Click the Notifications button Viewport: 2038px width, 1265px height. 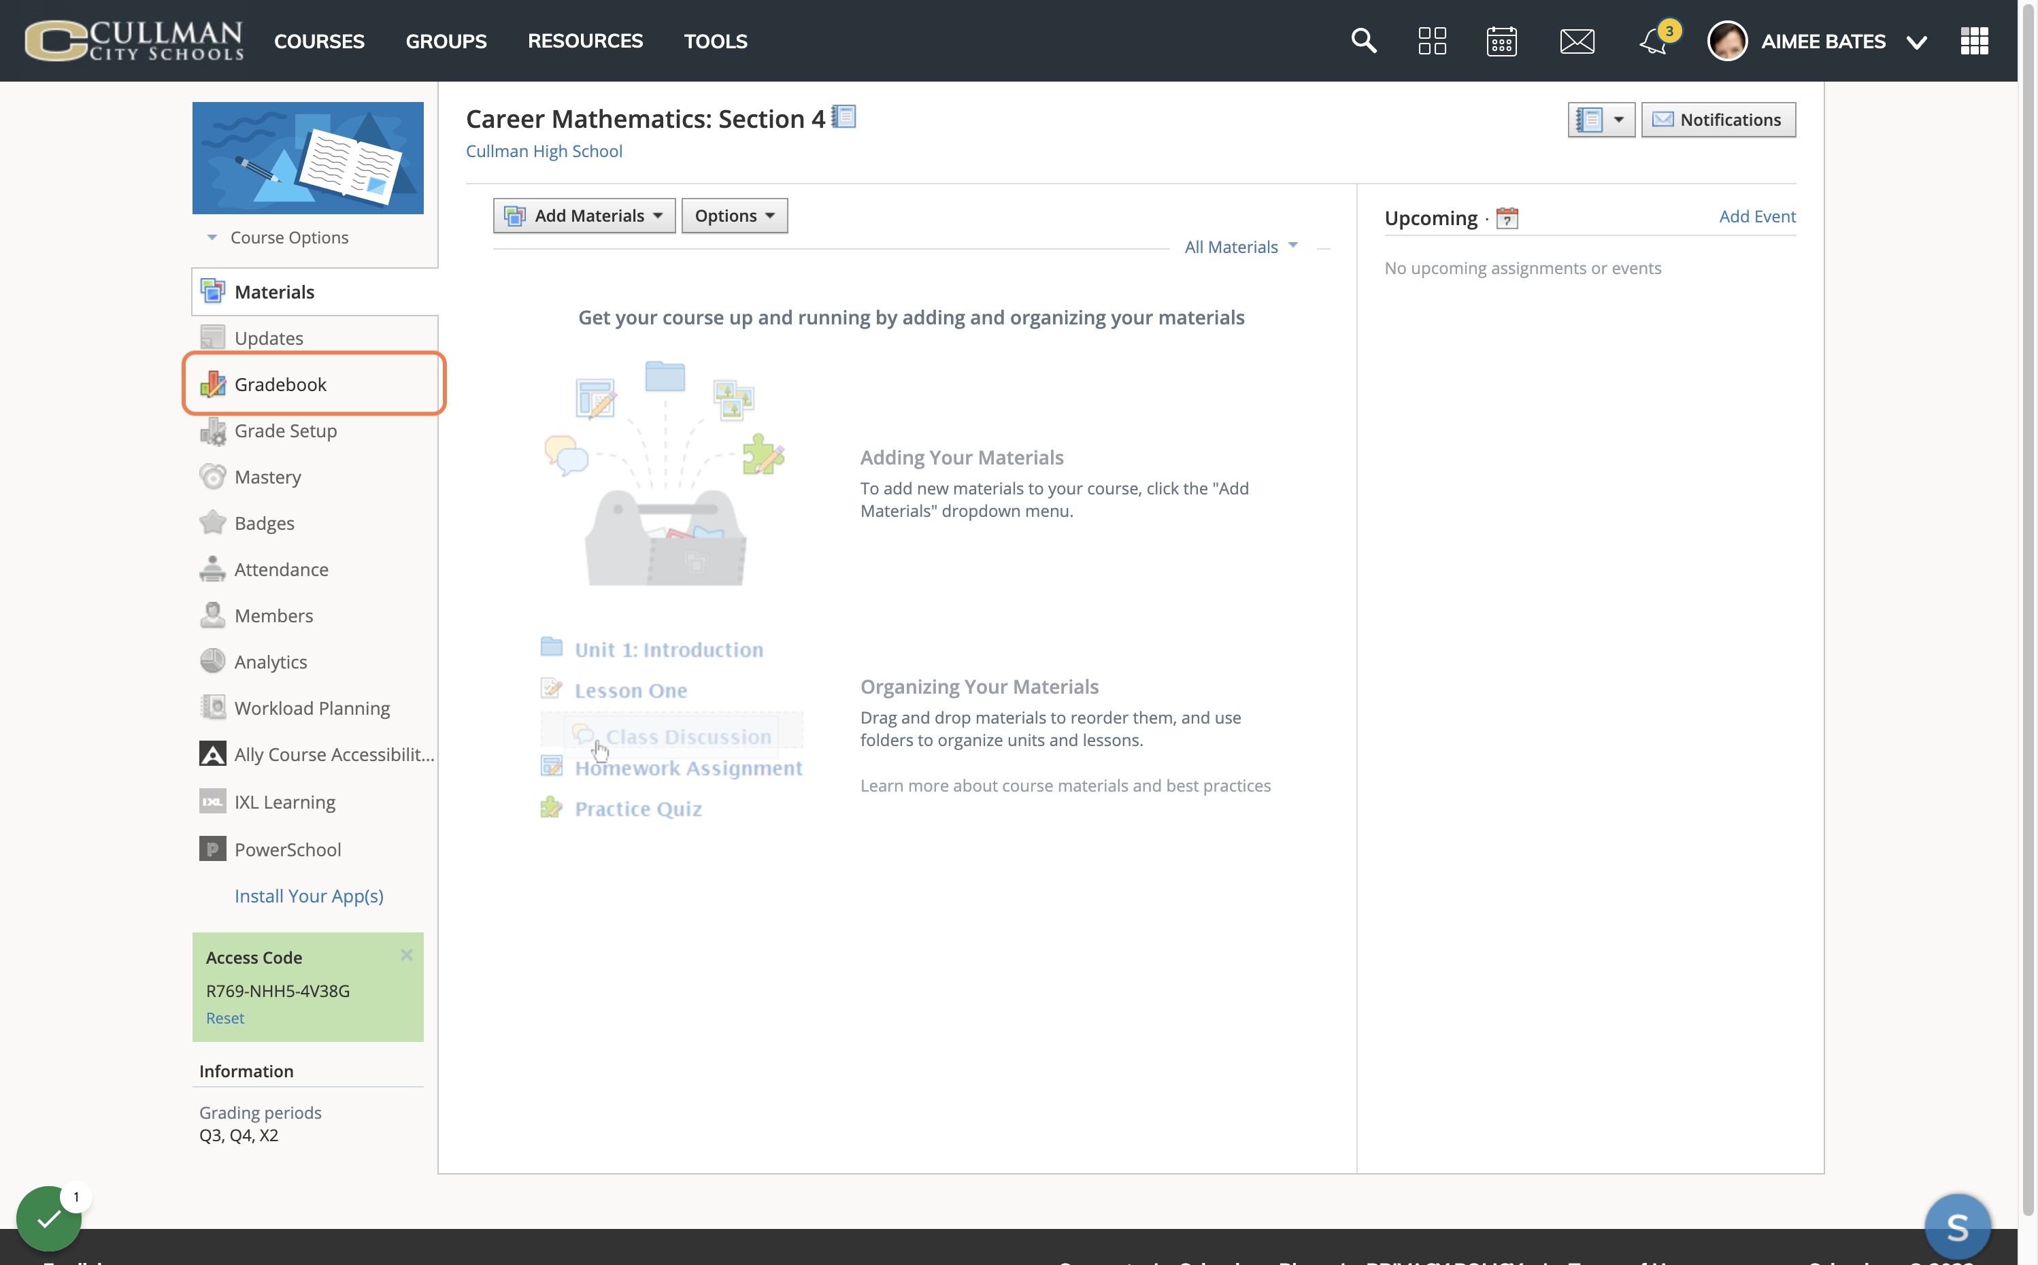pyautogui.click(x=1718, y=120)
